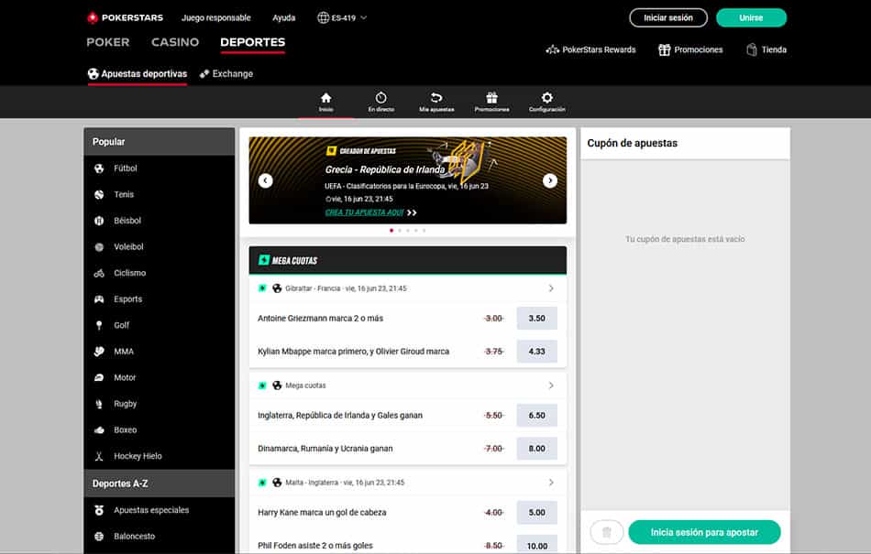Image resolution: width=871 pixels, height=554 pixels.
Task: Jump to first banner carousel dot
Action: (391, 230)
